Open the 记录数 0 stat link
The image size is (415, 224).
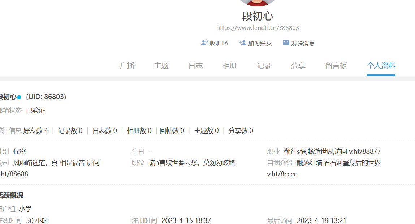coord(70,131)
